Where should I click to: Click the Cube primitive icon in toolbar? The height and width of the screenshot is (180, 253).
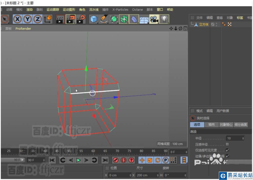pos(94,19)
